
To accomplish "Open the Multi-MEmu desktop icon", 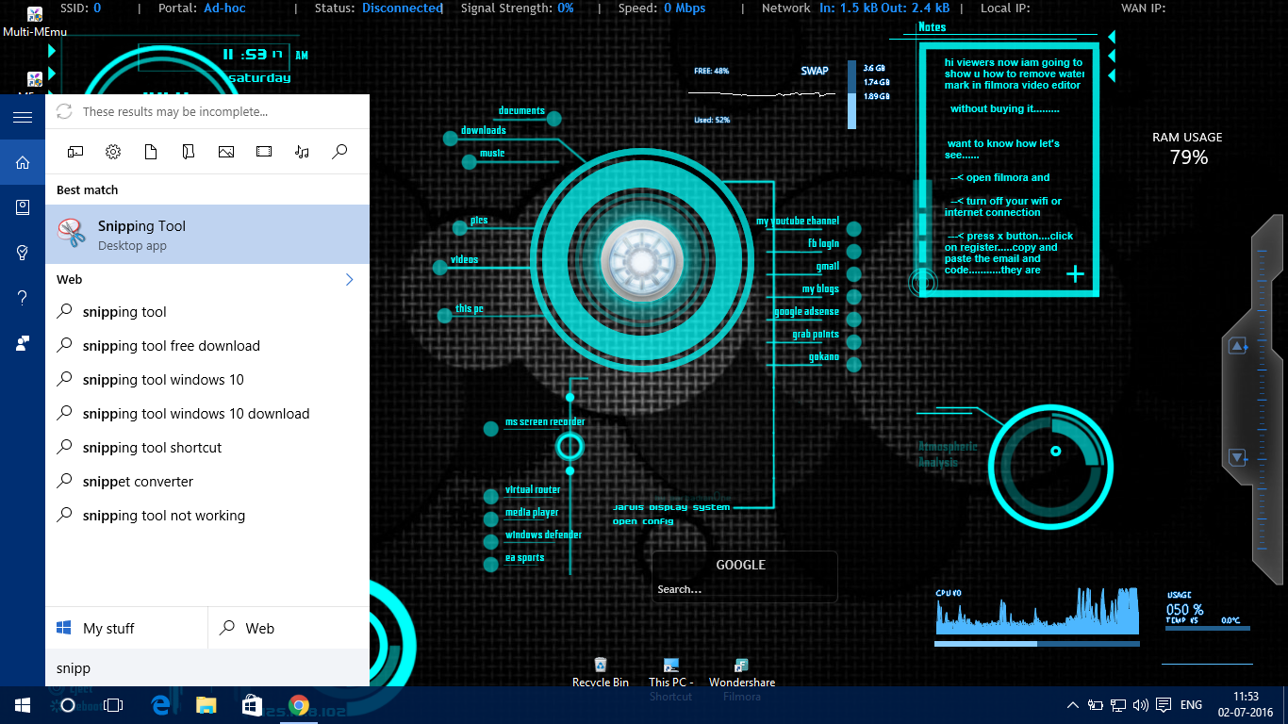I will 35,23.
